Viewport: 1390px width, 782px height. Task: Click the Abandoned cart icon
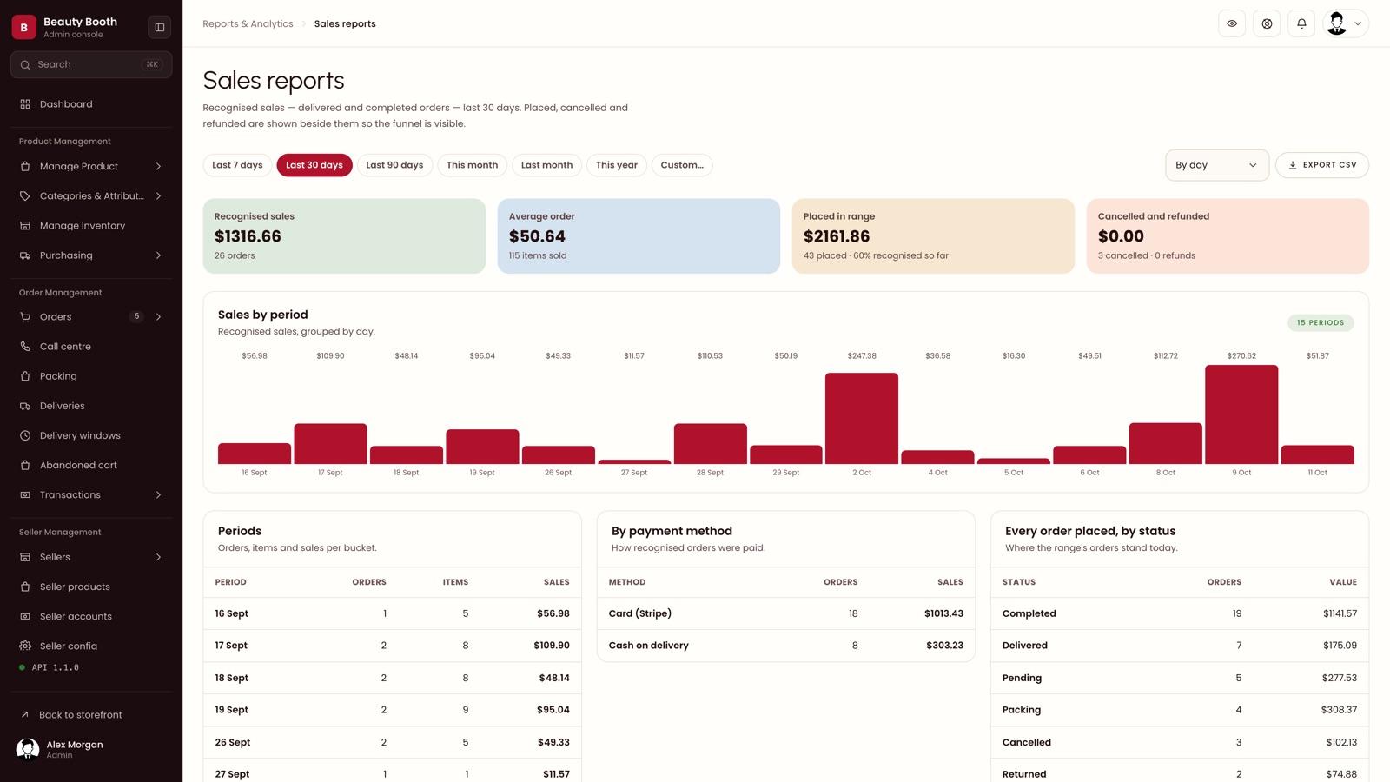25,465
